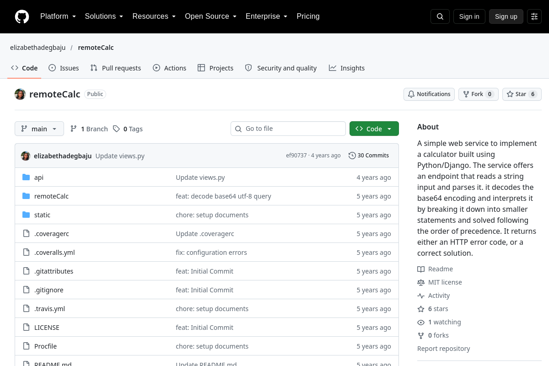The height and width of the screenshot is (366, 549).
Task: Open the Projects tab
Action: point(215,68)
